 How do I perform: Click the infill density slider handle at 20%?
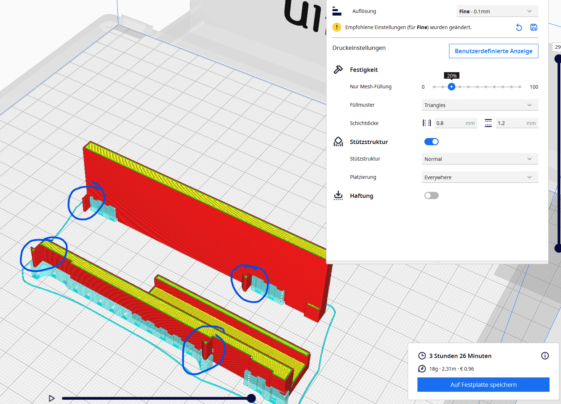[x=452, y=87]
